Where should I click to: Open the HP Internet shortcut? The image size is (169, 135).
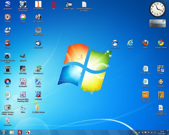pyautogui.click(x=8, y=96)
